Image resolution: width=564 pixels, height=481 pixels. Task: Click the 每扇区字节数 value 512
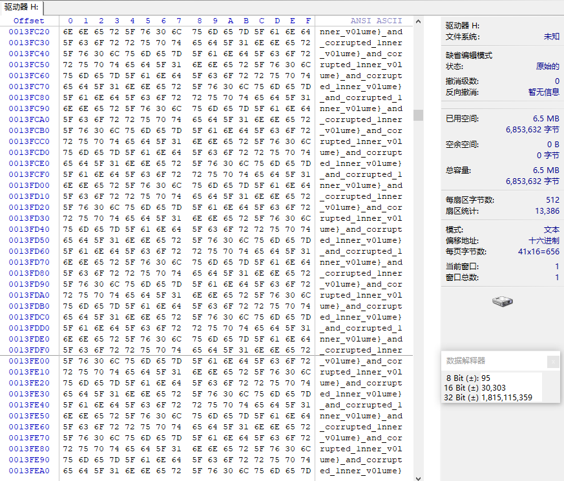coord(552,200)
